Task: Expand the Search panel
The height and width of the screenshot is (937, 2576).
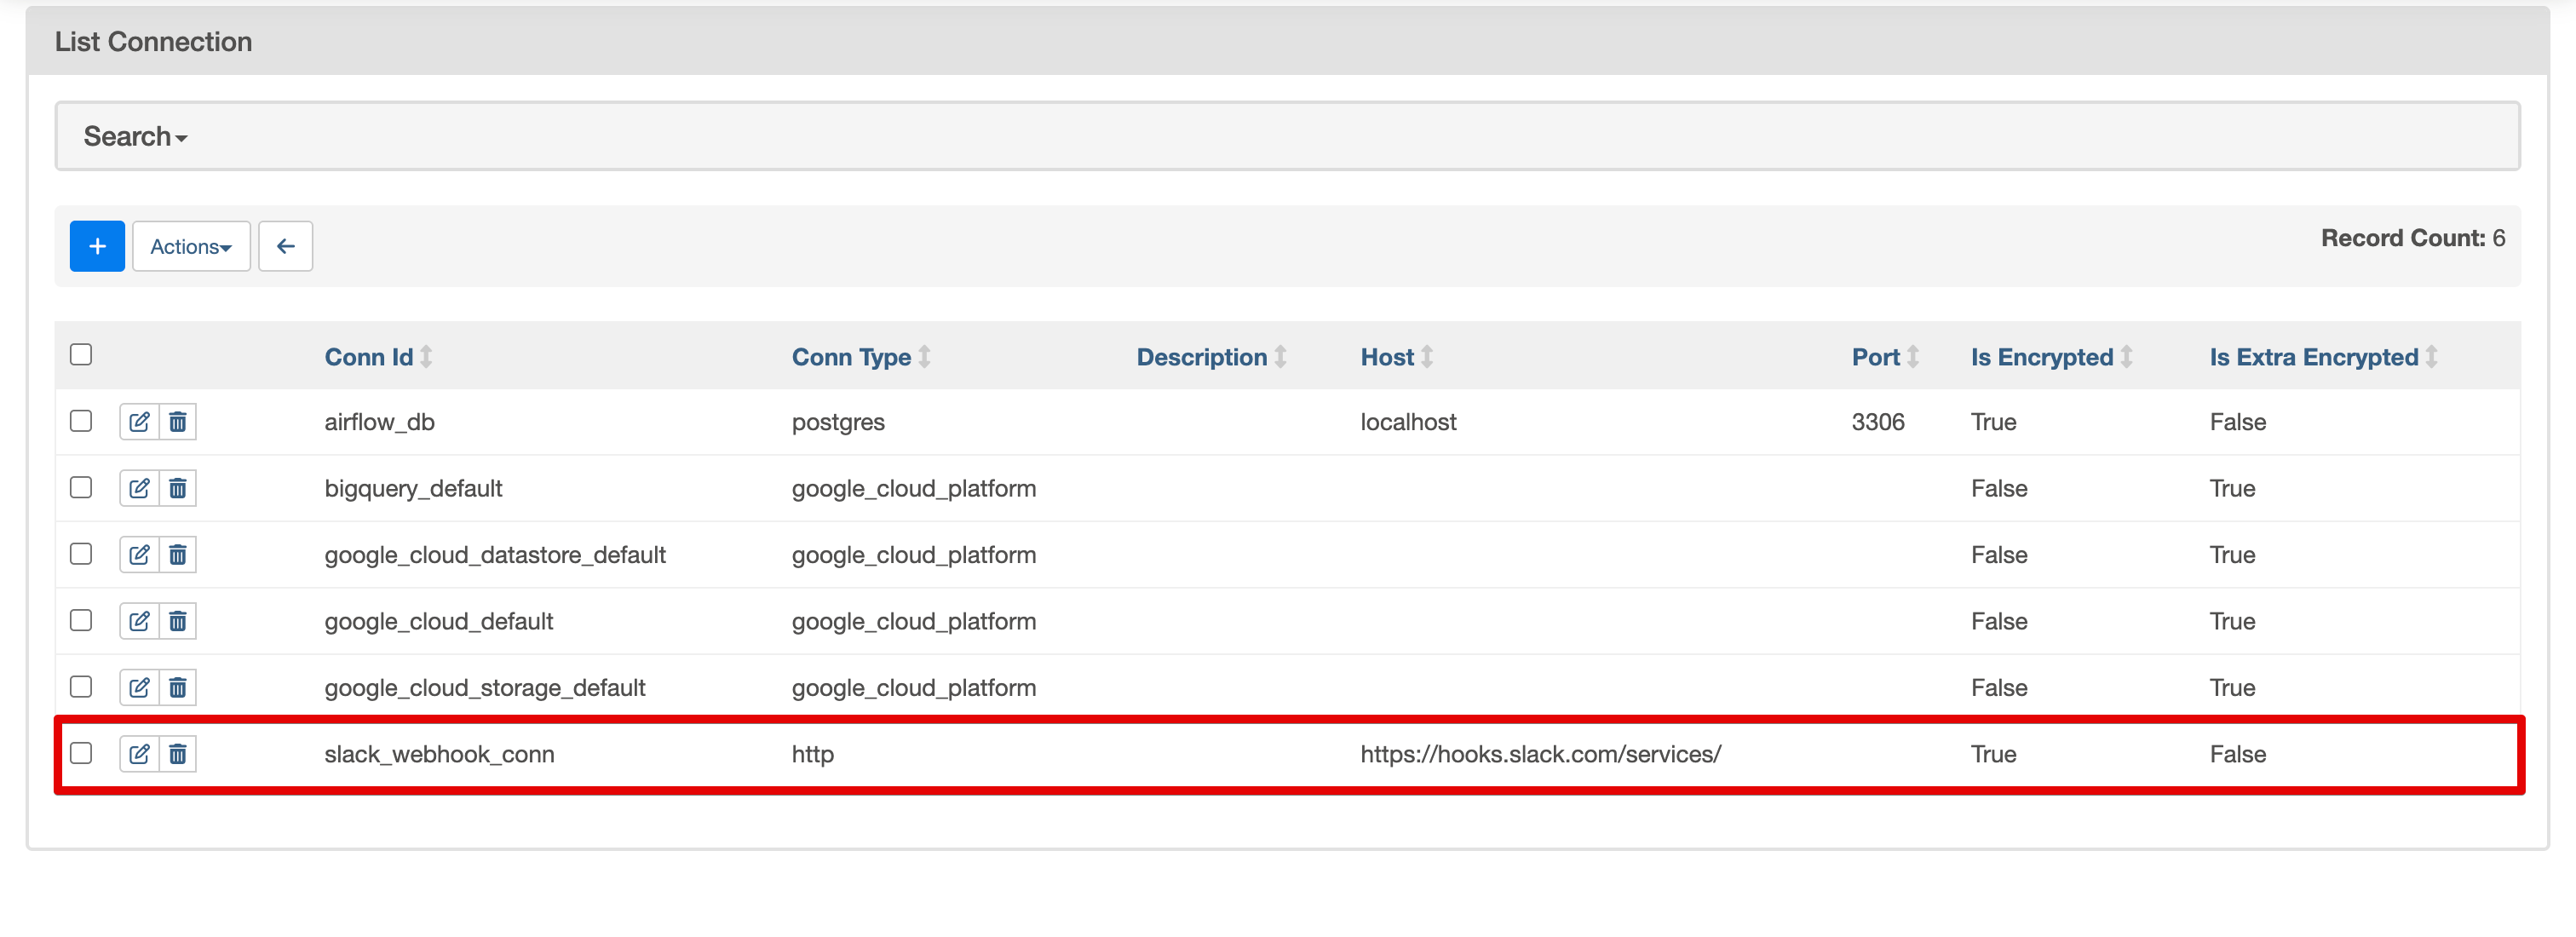Action: pos(134,135)
